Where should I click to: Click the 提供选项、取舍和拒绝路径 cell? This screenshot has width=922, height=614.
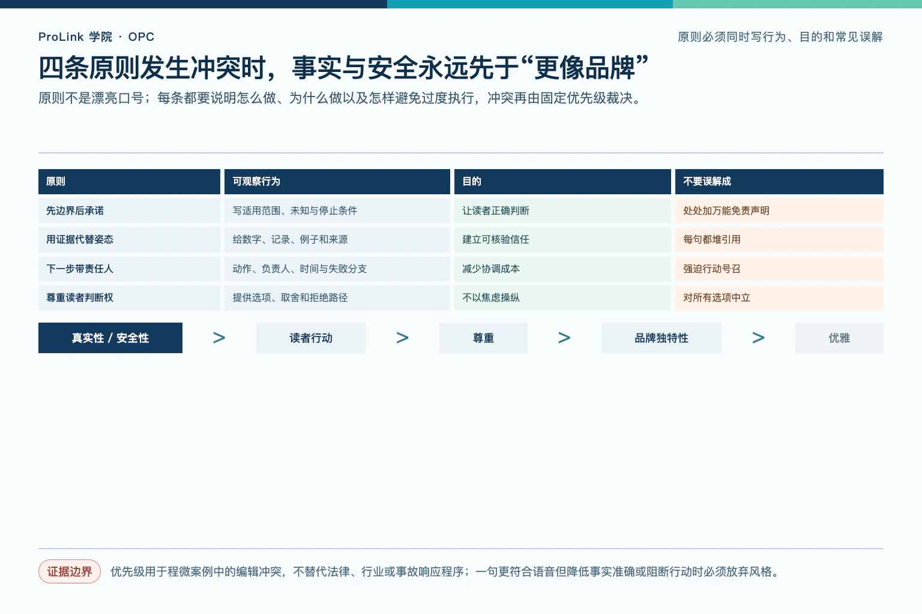[337, 297]
